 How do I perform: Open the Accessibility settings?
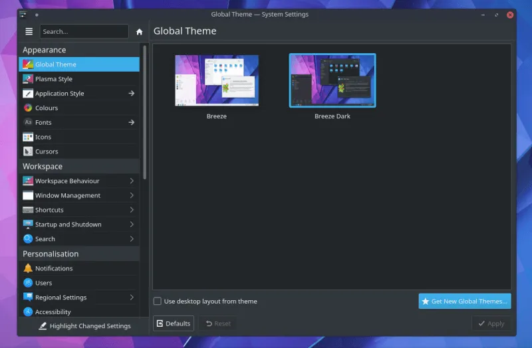pos(53,312)
